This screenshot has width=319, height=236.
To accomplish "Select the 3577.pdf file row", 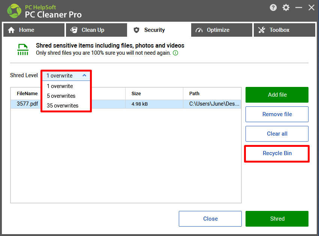I will click(x=126, y=104).
